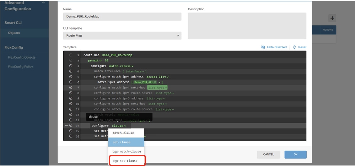355x168 pixels.
Task: Open list-type dropdown for ipv6 next-hop
Action: point(157,104)
